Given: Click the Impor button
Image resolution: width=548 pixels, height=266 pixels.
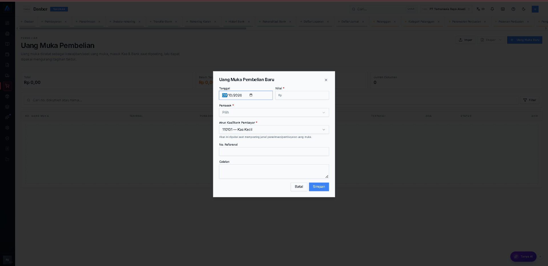Looking at the screenshot, I should pos(466,40).
